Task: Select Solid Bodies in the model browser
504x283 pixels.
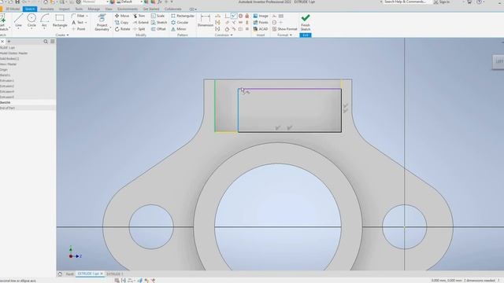Action: (x=9, y=59)
